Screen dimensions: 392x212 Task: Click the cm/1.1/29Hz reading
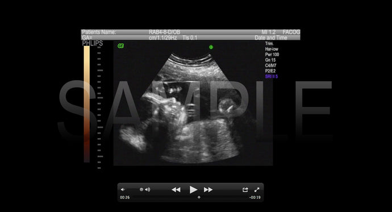click(x=162, y=38)
